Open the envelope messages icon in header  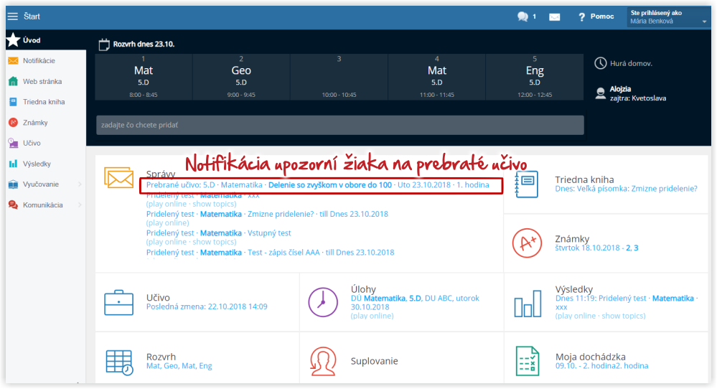(x=554, y=17)
